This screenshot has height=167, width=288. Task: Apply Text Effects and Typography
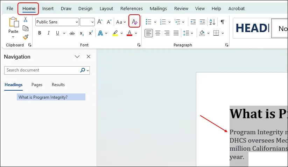click(x=100, y=33)
